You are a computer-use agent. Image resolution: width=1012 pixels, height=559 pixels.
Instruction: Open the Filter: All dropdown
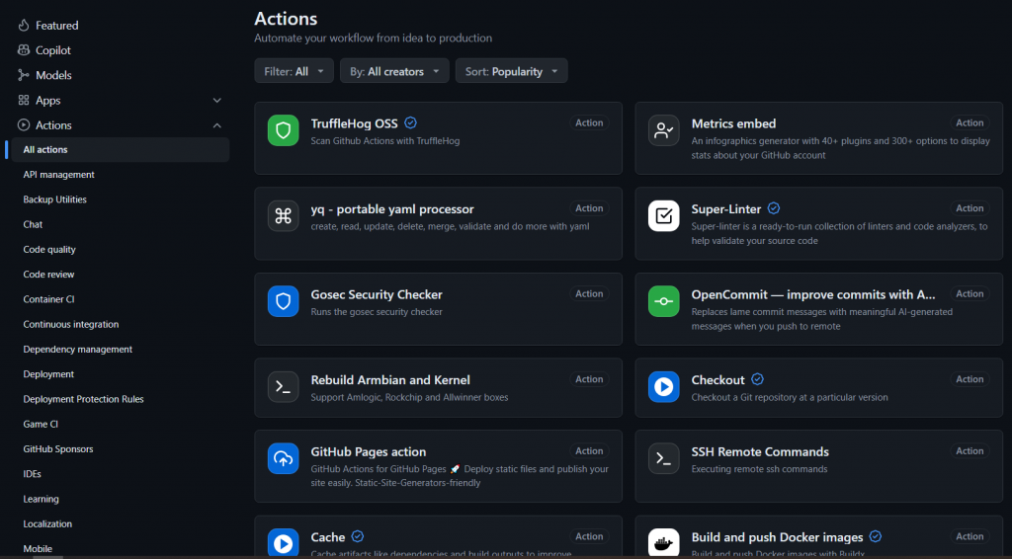pos(294,71)
